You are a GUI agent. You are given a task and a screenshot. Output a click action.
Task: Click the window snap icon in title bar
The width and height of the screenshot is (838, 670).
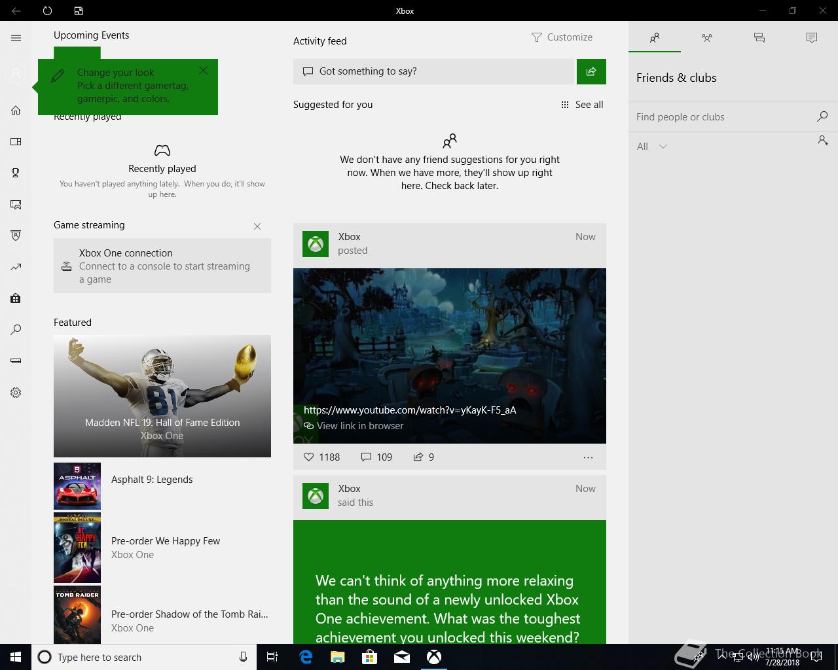pyautogui.click(x=79, y=10)
